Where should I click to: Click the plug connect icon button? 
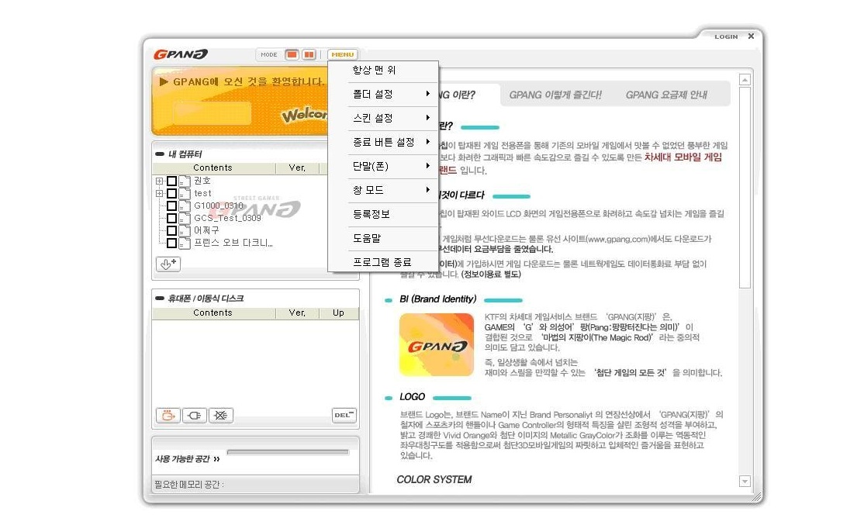point(195,415)
